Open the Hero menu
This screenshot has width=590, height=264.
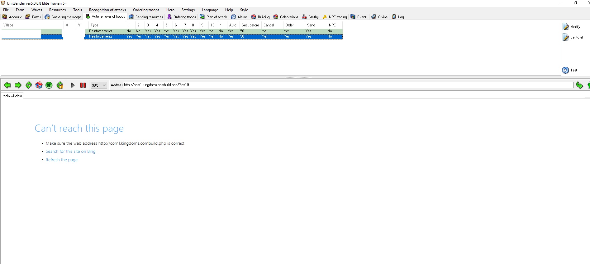(x=170, y=10)
